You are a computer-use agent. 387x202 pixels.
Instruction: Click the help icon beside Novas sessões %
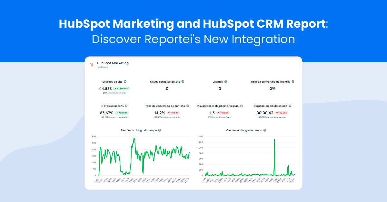[125, 106]
